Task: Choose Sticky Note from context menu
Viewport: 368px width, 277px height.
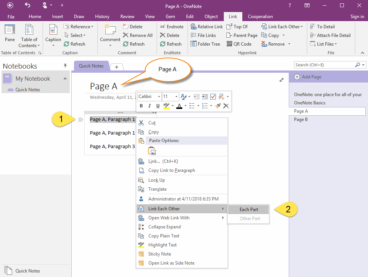Action: coord(182,254)
